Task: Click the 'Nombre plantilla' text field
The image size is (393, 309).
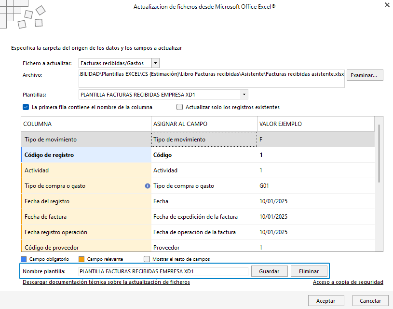Action: [x=163, y=271]
